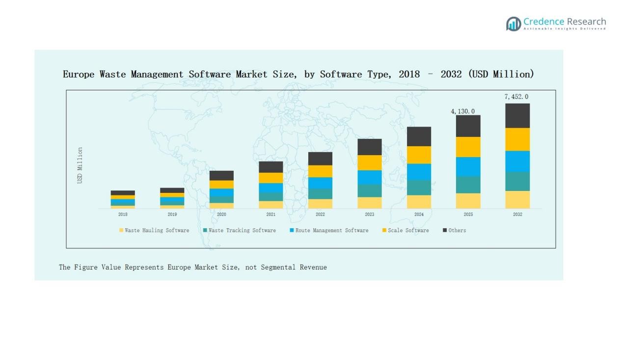Viewport: 622px width, 350px height.
Task: Click the Route Management Software legend label
Action: [331, 230]
